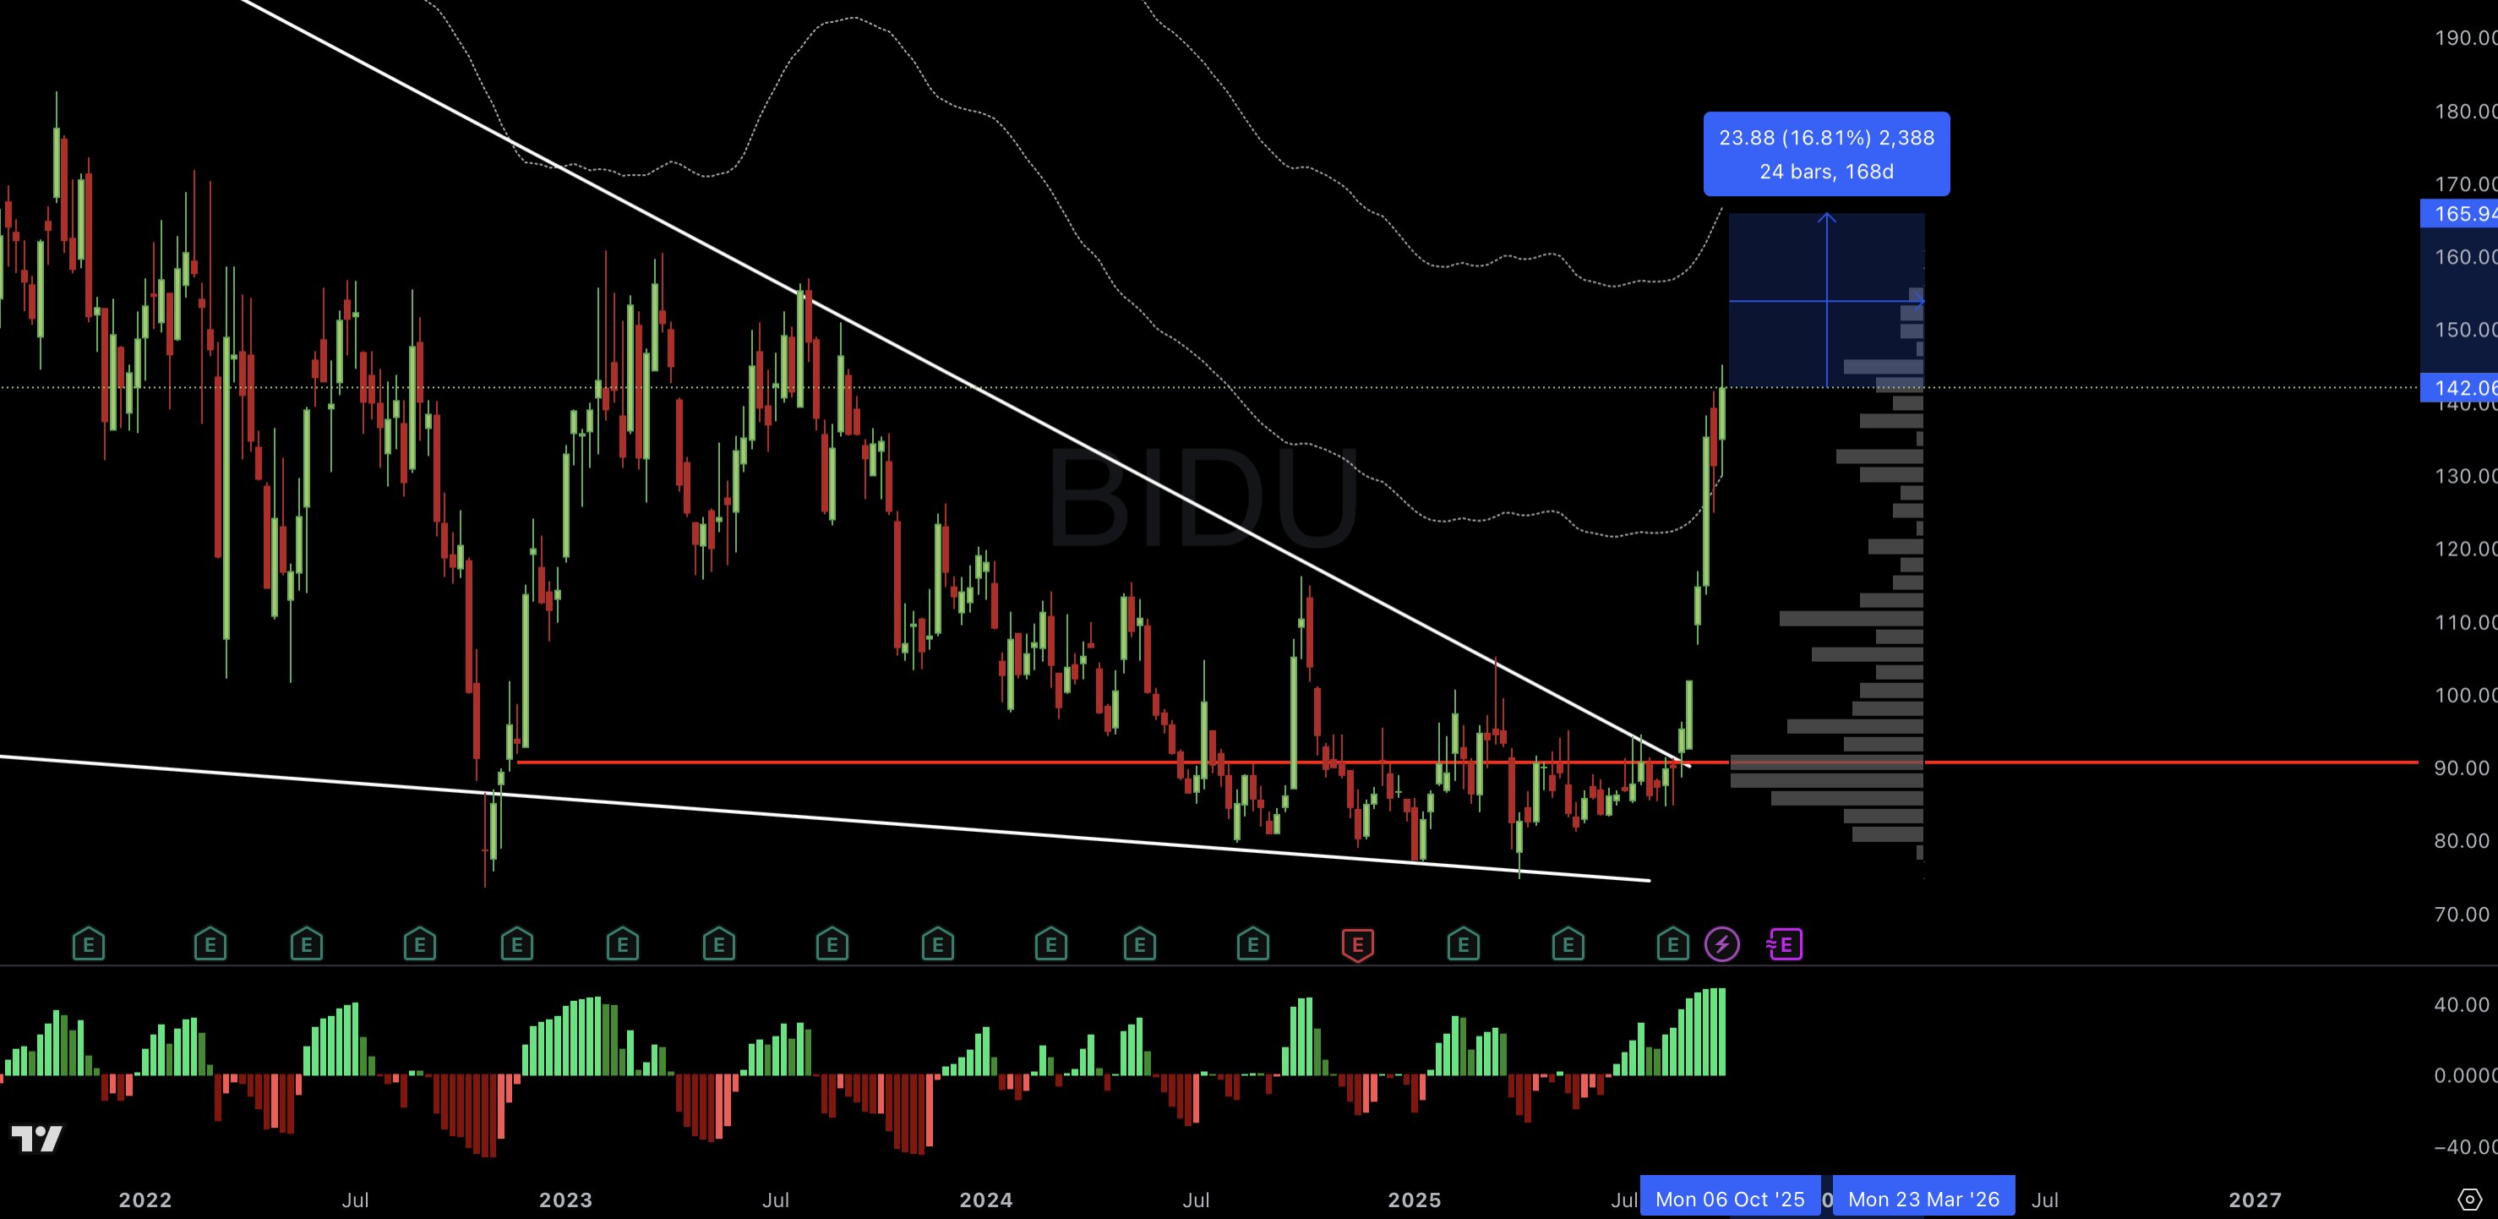Click the 2023 label on time axis
The width and height of the screenshot is (2498, 1219).
[565, 1200]
